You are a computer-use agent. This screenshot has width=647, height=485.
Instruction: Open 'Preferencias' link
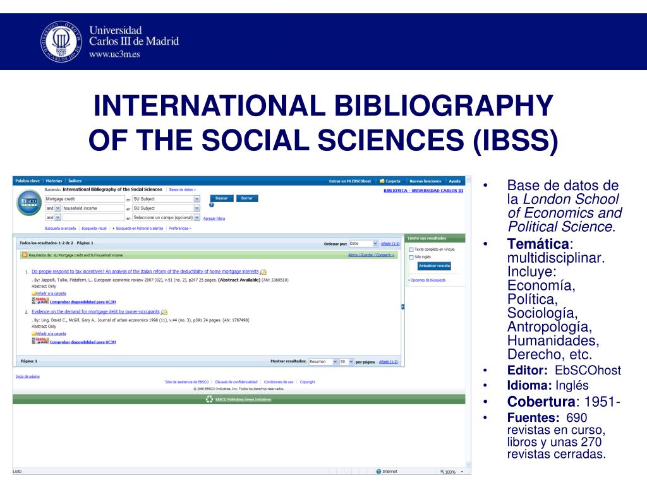180,228
